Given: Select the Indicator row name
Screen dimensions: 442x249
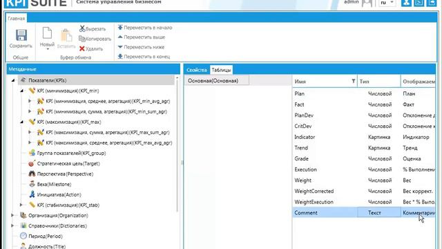Looking at the screenshot, I should point(305,137).
